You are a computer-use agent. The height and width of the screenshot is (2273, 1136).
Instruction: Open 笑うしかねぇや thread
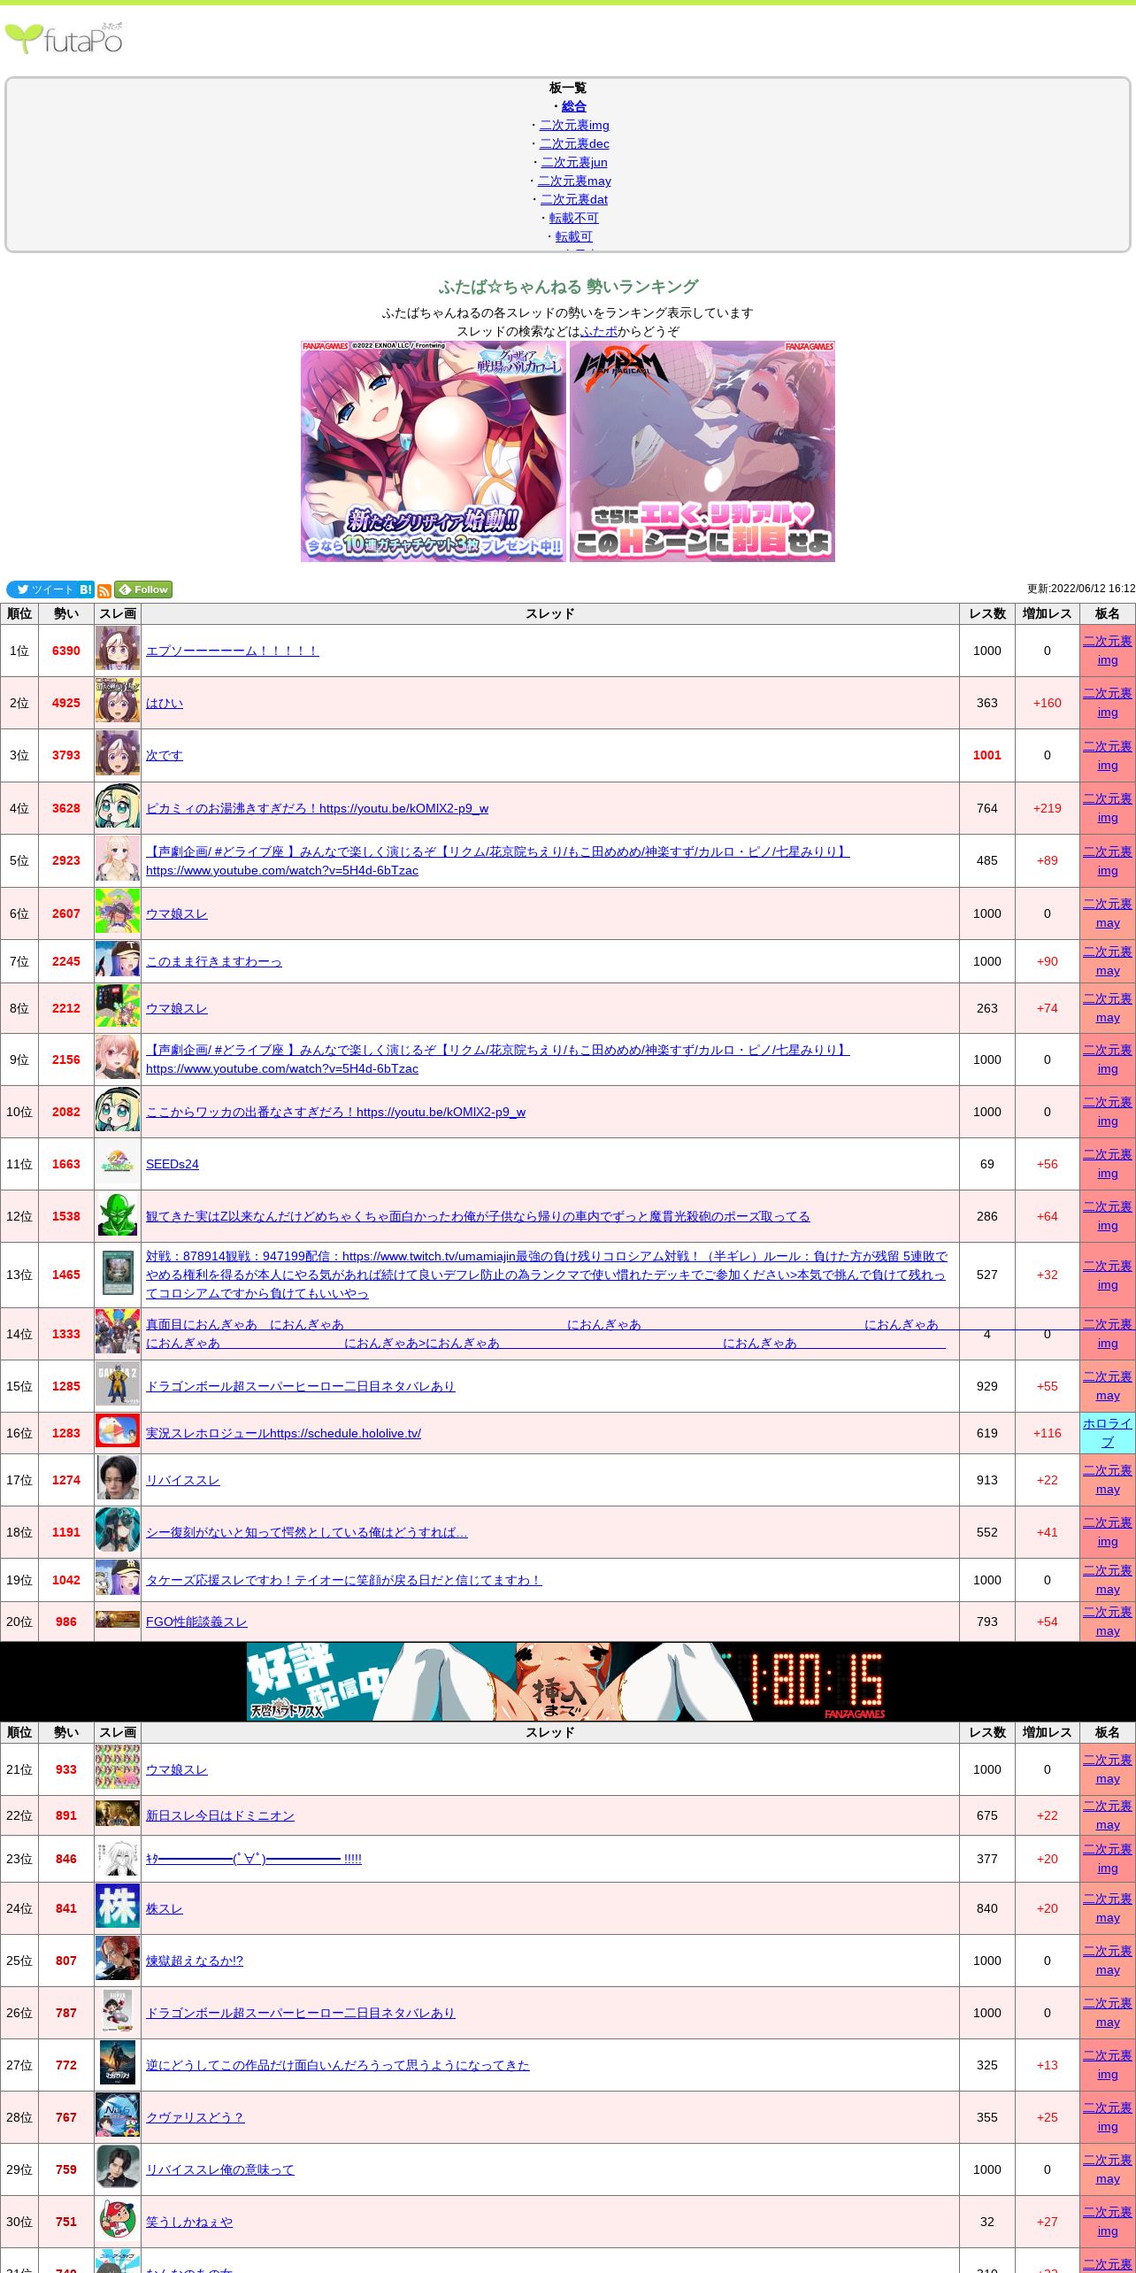[x=189, y=2222]
